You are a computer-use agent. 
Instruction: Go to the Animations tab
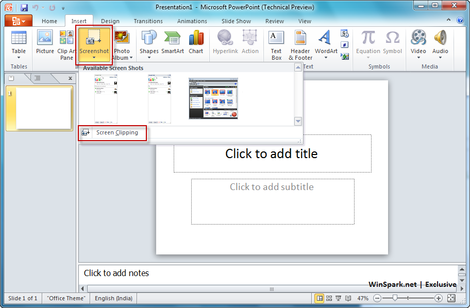pyautogui.click(x=192, y=21)
